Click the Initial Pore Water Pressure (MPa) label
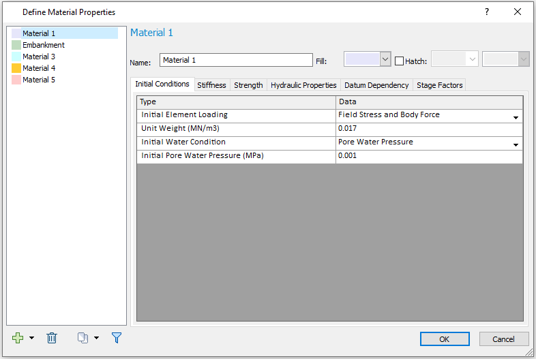Screen dimensions: 536x359 click(203, 155)
